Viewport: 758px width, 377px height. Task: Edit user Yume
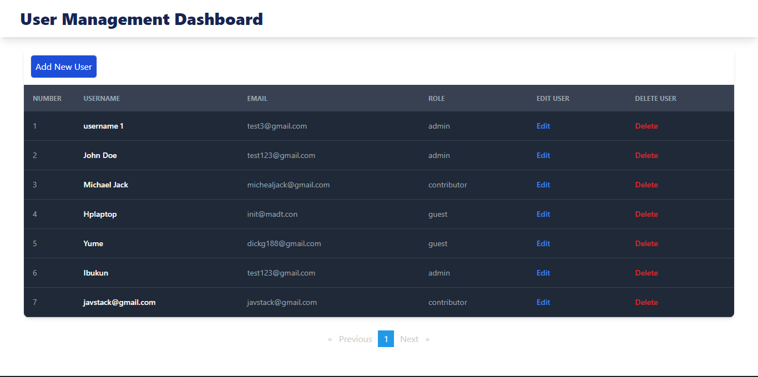(x=543, y=243)
